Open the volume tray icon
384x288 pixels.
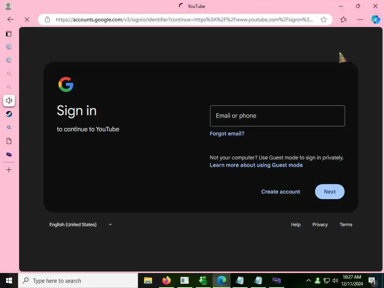coord(335,280)
